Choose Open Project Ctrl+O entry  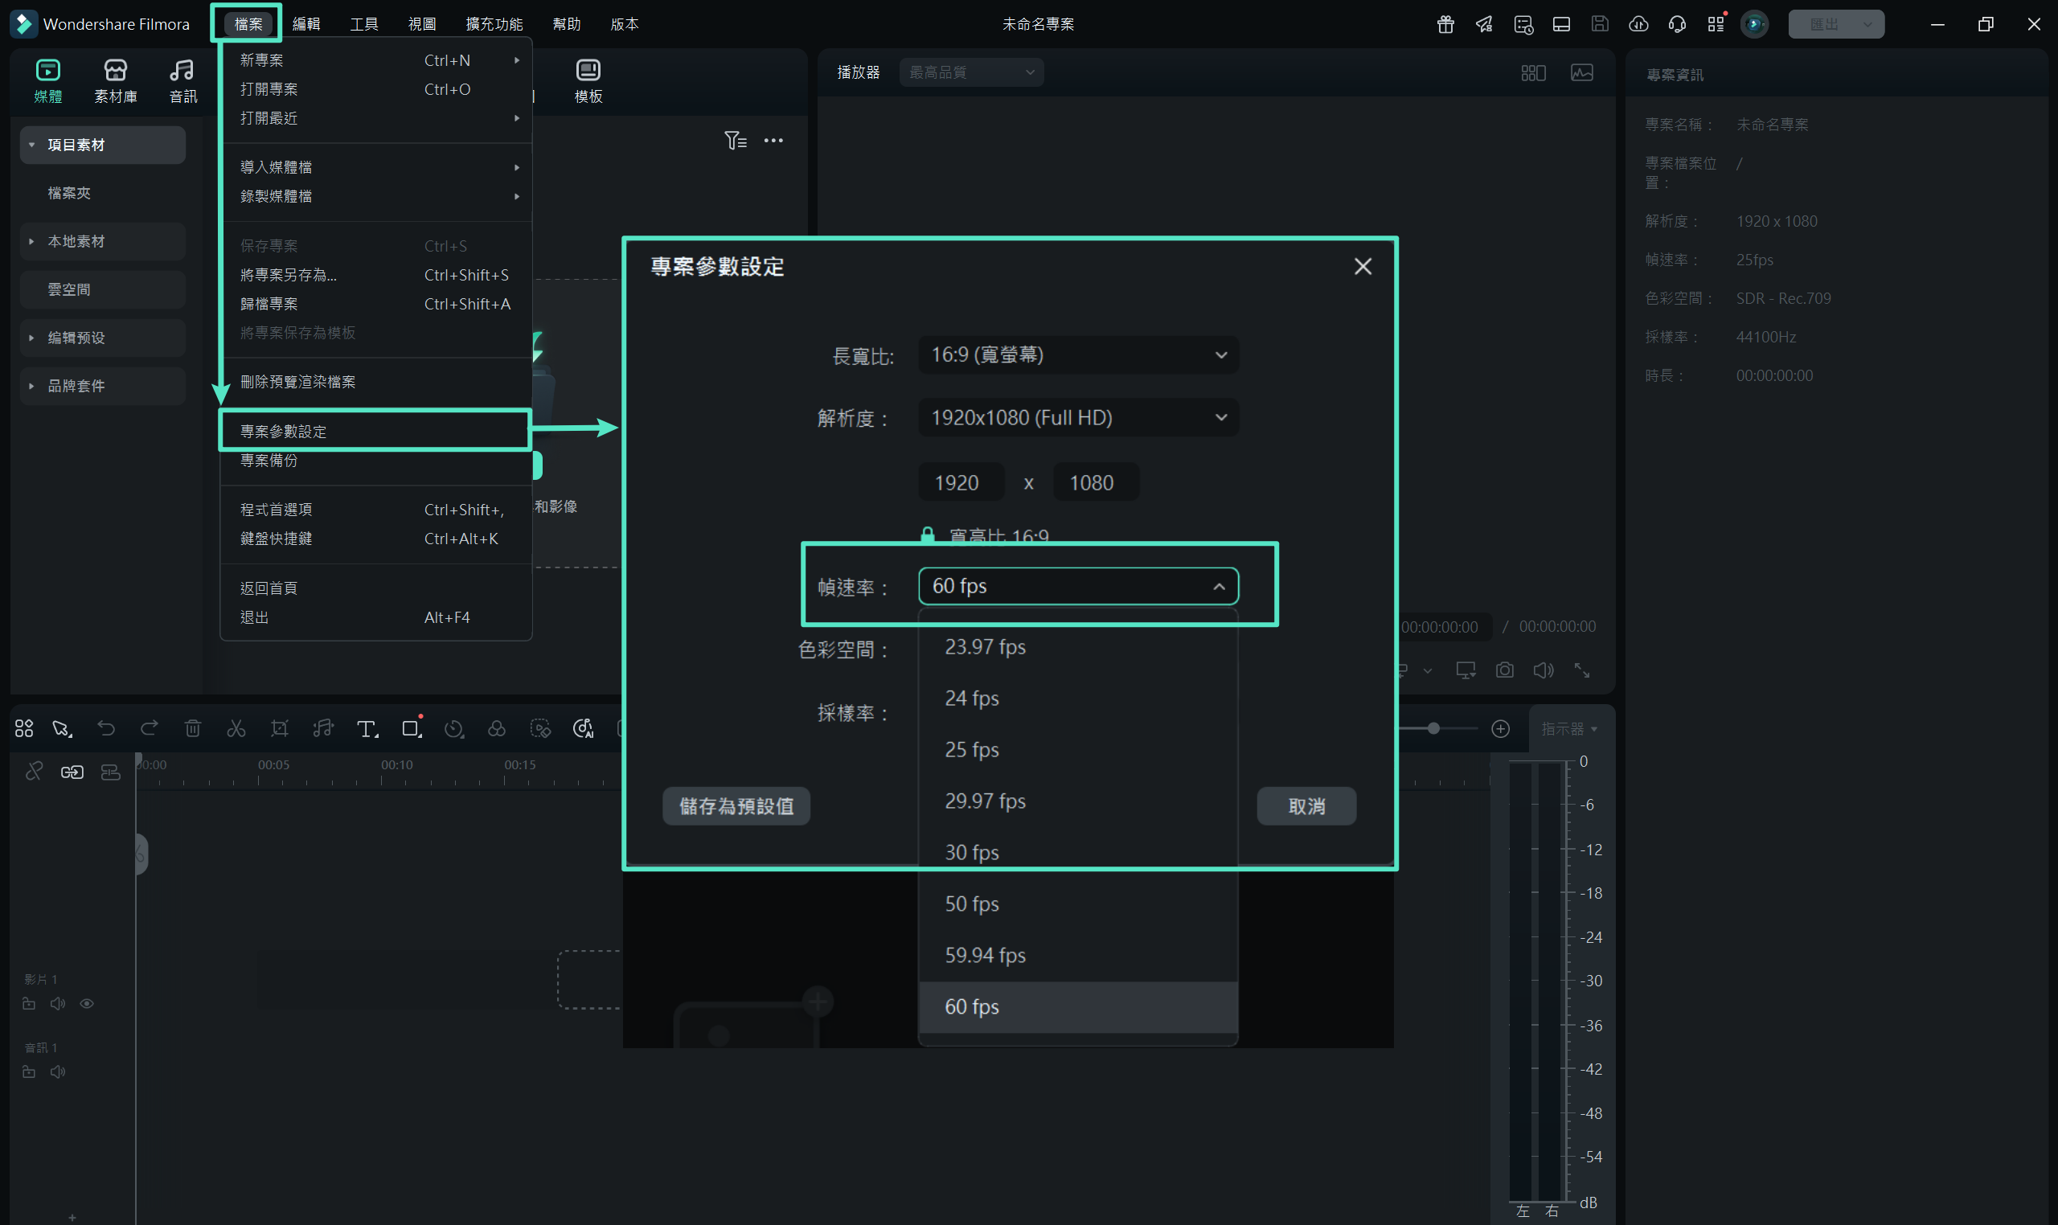(375, 89)
